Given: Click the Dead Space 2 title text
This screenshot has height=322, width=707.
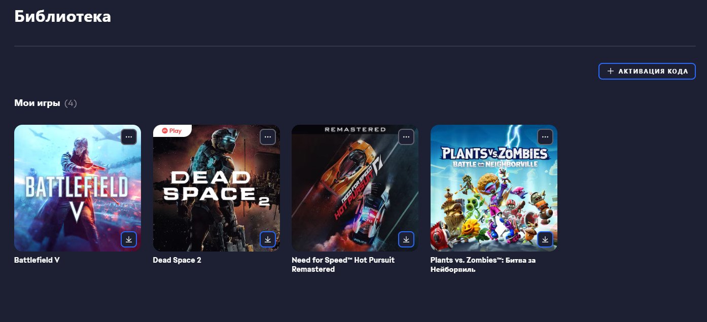Looking at the screenshot, I should coord(177,260).
